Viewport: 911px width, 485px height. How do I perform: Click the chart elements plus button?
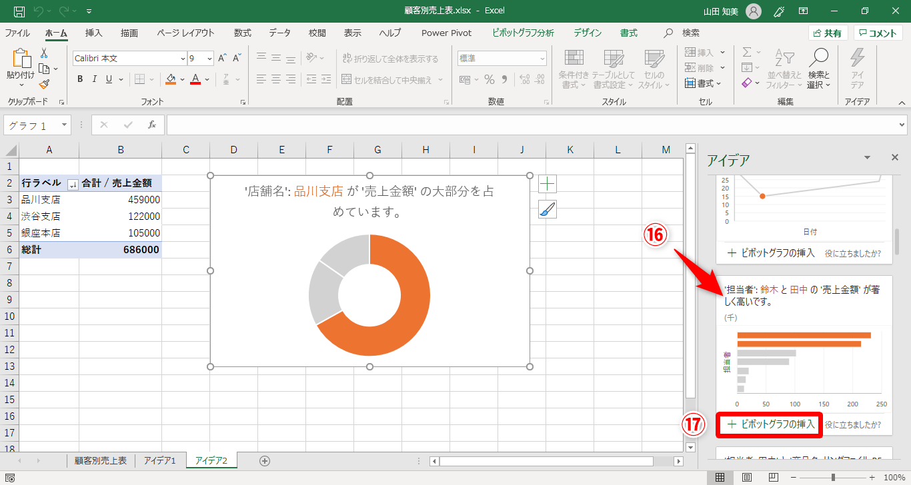[548, 183]
